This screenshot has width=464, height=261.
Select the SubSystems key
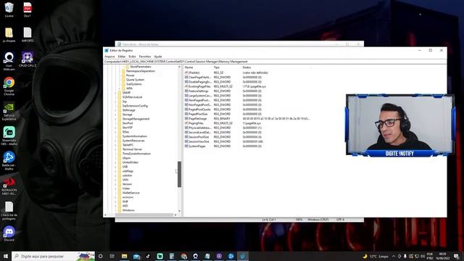tap(133, 84)
